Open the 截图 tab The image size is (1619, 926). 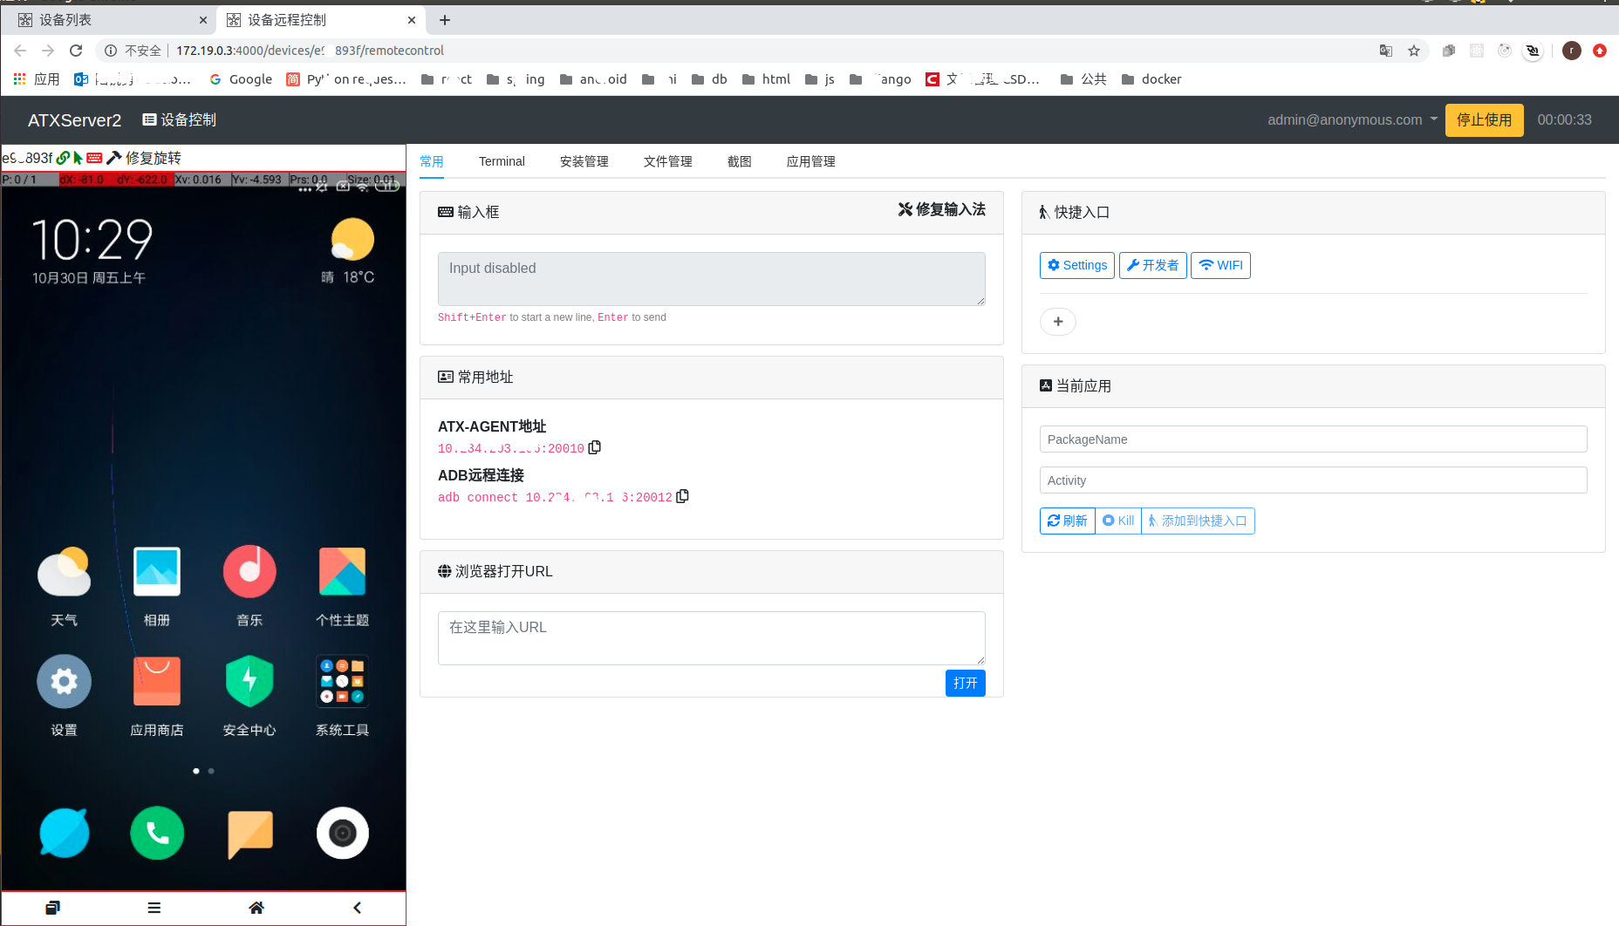click(738, 161)
